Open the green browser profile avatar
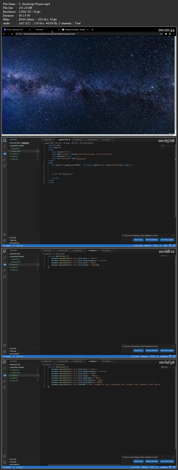 pos(170,34)
